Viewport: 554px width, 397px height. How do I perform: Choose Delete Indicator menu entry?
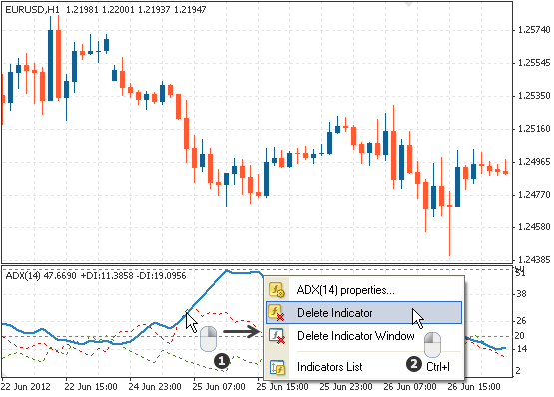point(364,313)
